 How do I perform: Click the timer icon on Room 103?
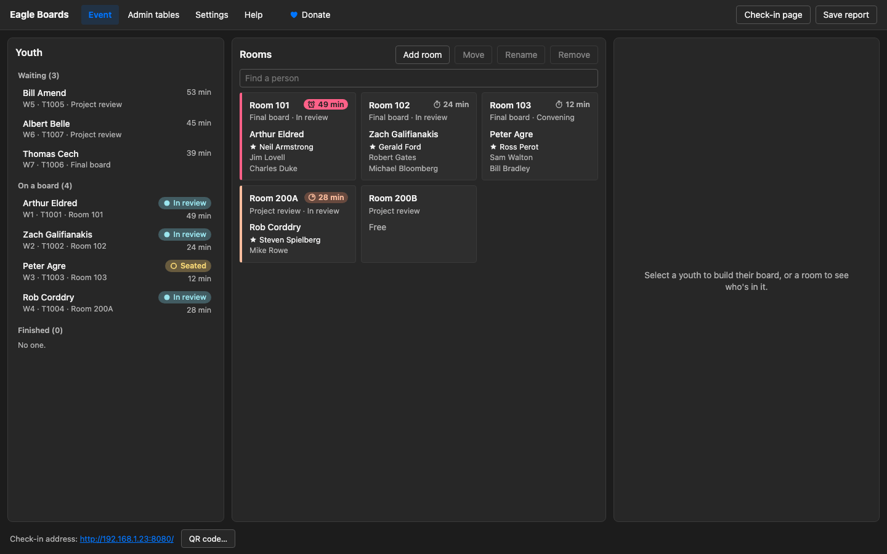pyautogui.click(x=559, y=105)
